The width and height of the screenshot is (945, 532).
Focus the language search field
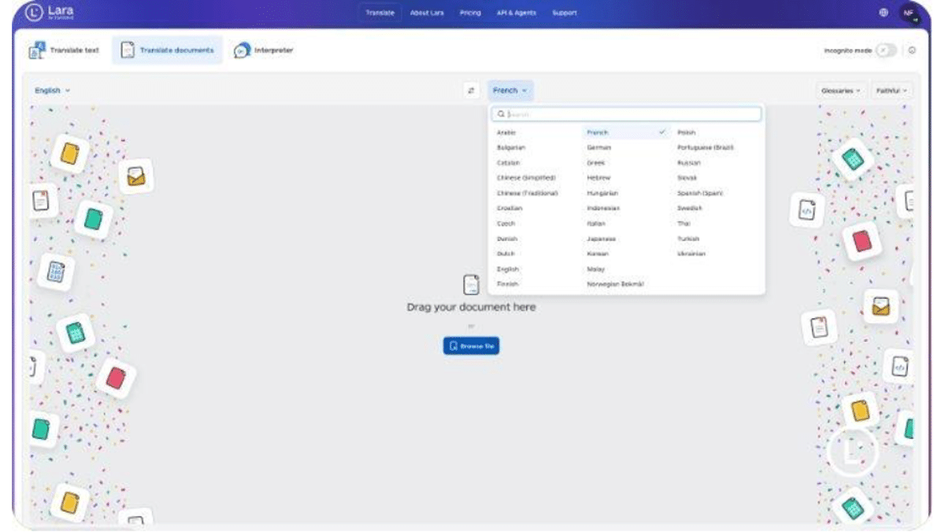click(630, 114)
